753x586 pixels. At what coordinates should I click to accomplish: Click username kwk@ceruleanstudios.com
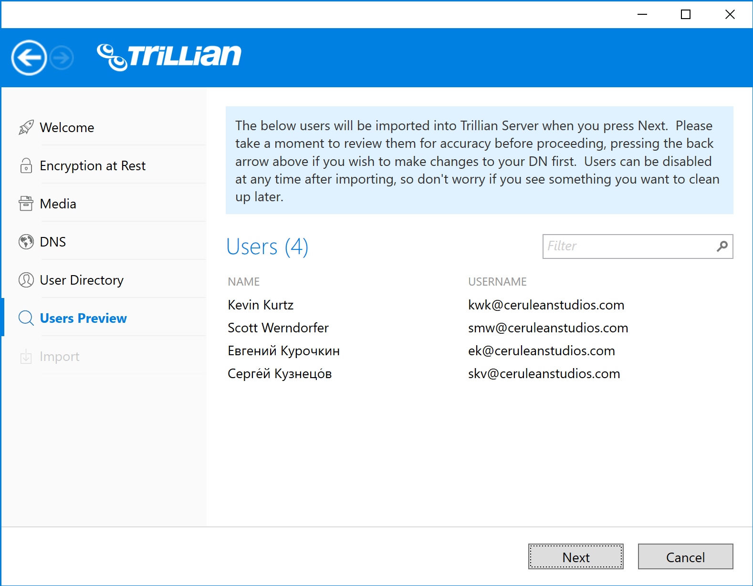(546, 305)
